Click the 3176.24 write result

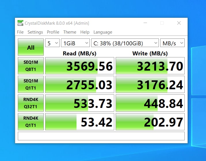pyautogui.click(x=150, y=84)
